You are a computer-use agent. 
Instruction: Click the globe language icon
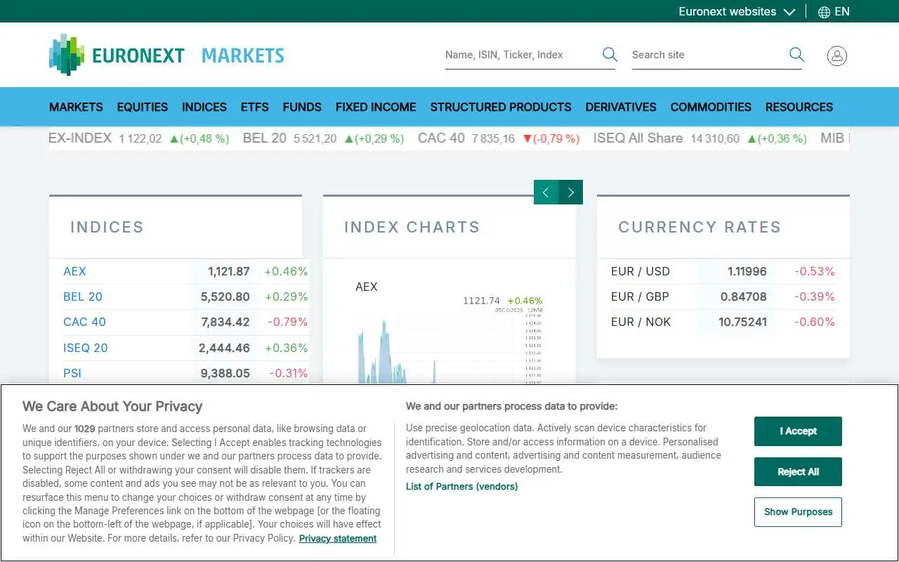click(x=825, y=12)
